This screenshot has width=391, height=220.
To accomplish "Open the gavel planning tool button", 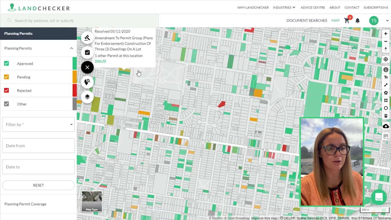I will point(87,38).
